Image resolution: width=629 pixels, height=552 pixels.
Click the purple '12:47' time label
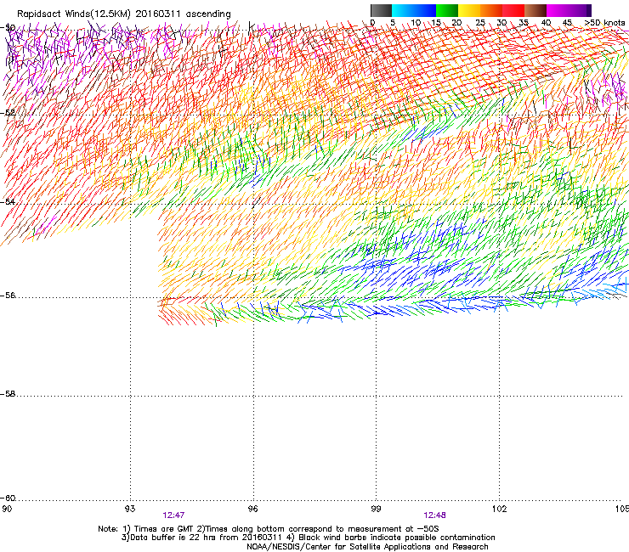(x=173, y=515)
